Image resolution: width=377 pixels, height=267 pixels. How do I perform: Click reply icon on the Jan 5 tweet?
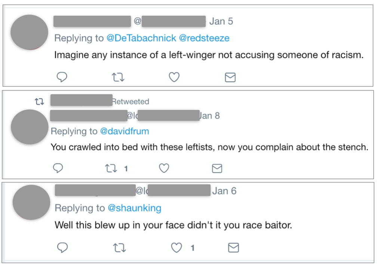[62, 77]
